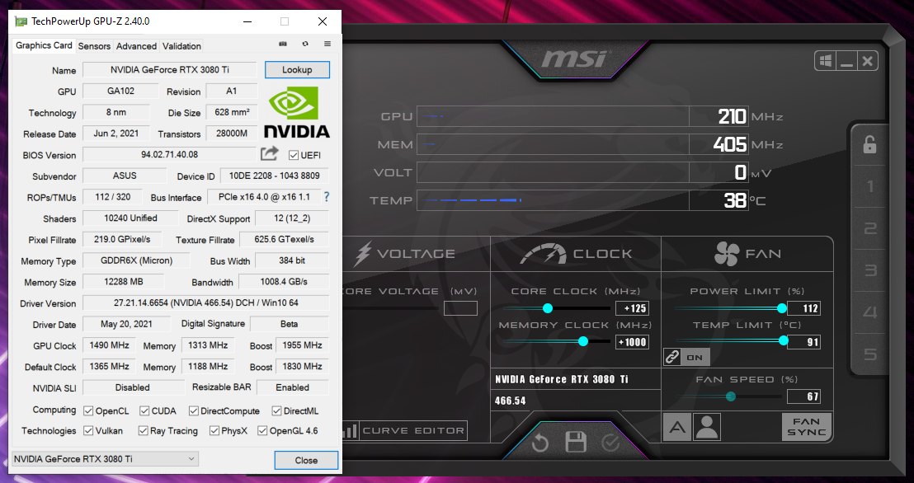The height and width of the screenshot is (483, 914).
Task: Reset settings with the circular arrow icon
Action: 539,443
